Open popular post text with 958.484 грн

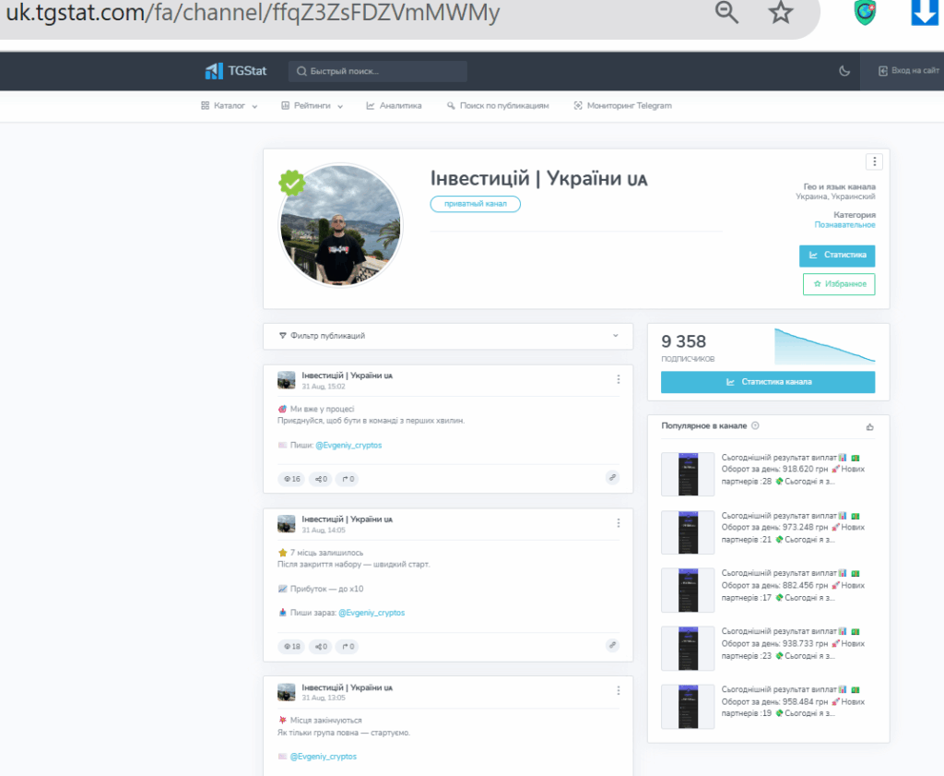(793, 701)
